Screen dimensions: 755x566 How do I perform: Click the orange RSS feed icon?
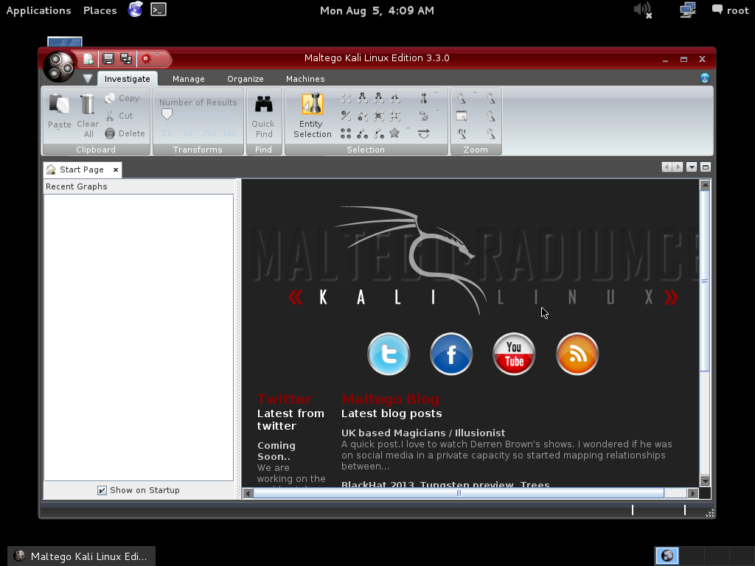click(x=577, y=354)
